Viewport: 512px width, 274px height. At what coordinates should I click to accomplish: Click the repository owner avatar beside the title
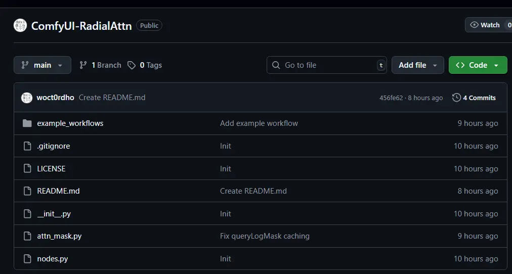[x=20, y=26]
